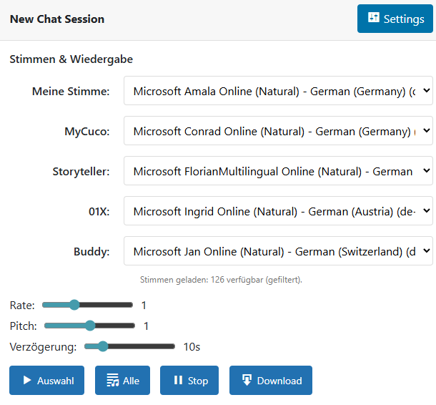Open the Storyteller voice dropdown
Image resolution: width=436 pixels, height=405 pixels.
(x=278, y=171)
